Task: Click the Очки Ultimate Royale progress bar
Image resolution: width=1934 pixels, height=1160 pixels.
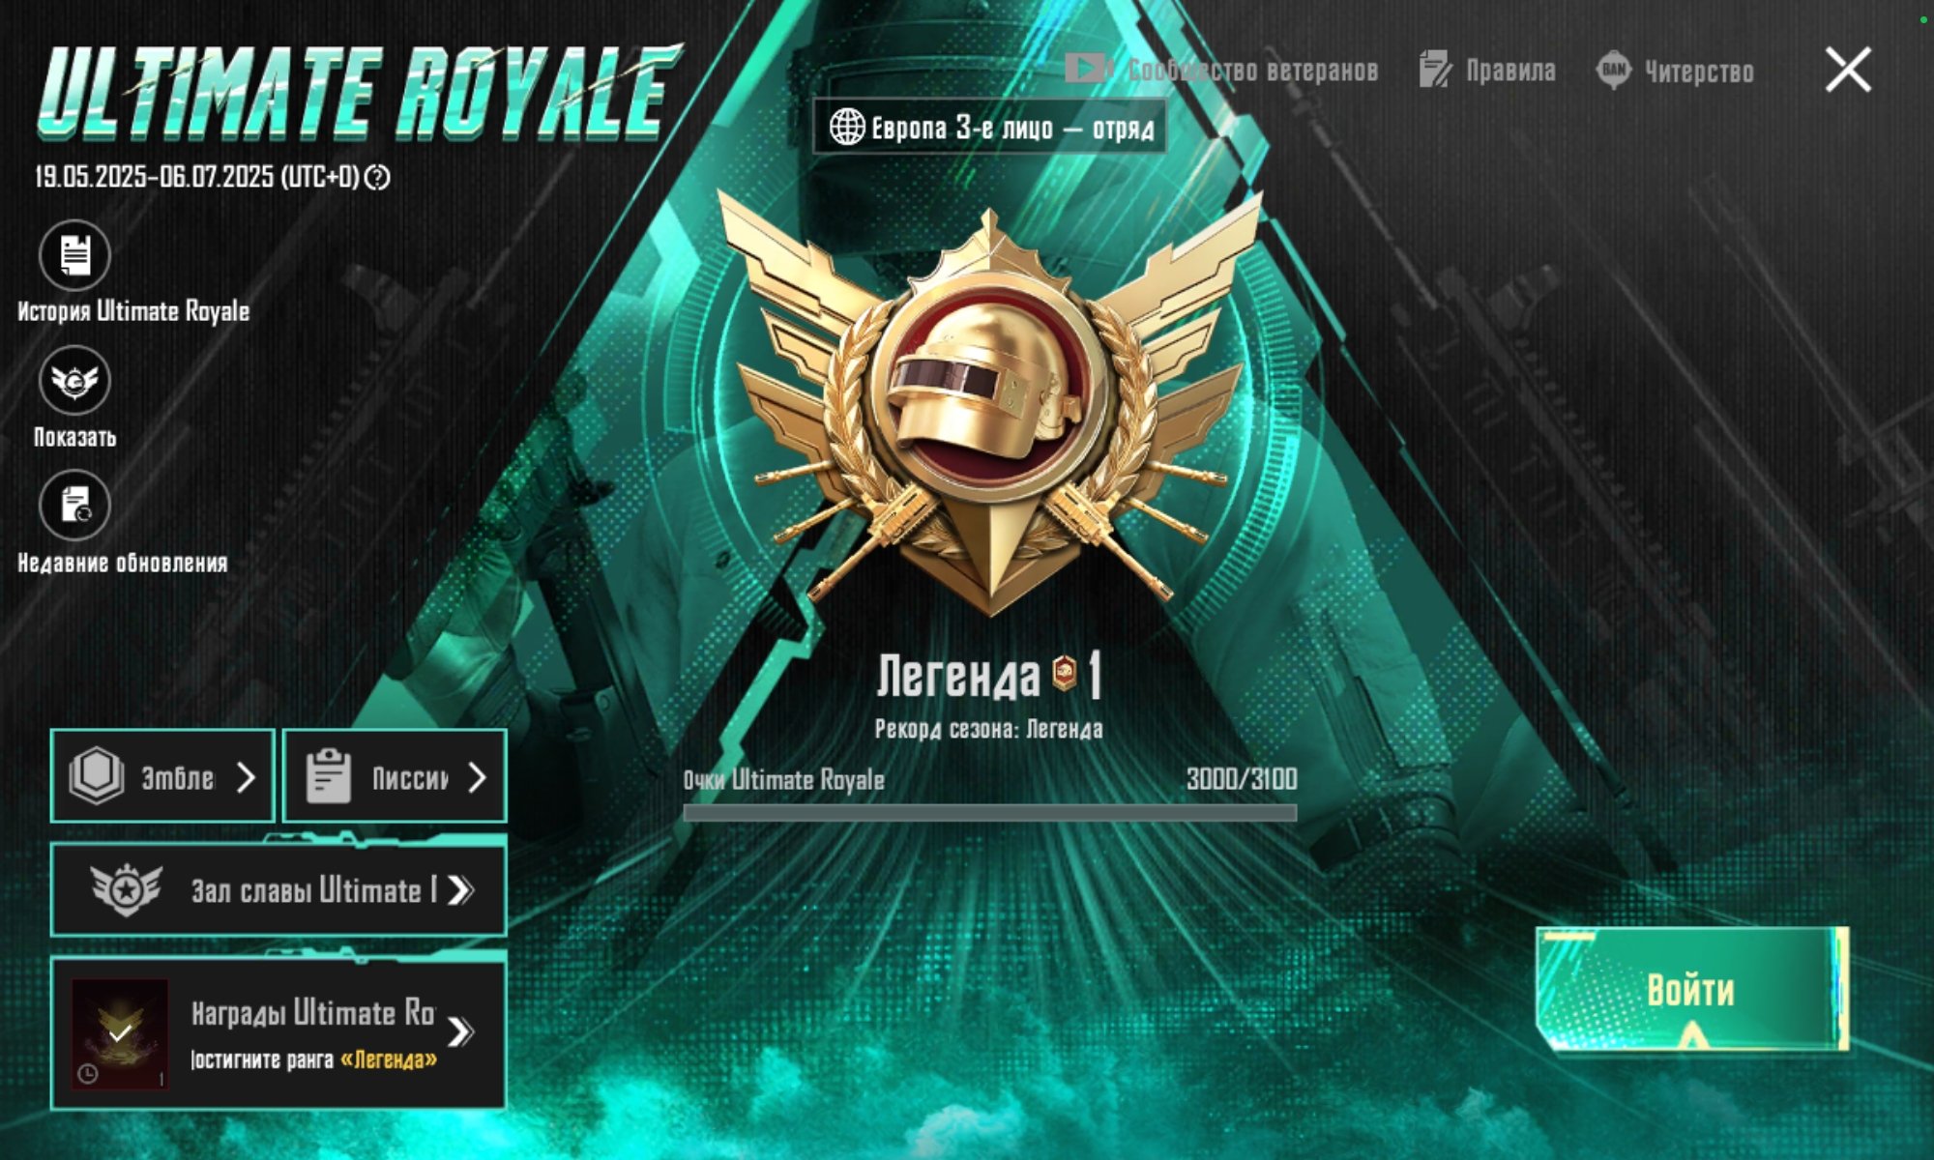Action: coord(989,813)
